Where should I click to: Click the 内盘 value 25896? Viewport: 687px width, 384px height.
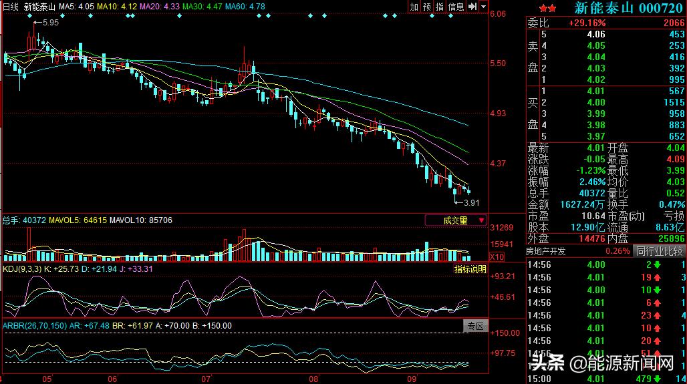671,238
